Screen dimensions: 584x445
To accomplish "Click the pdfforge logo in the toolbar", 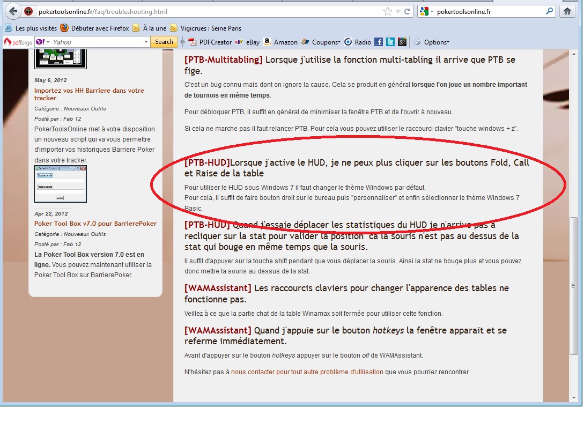I will pos(18,42).
